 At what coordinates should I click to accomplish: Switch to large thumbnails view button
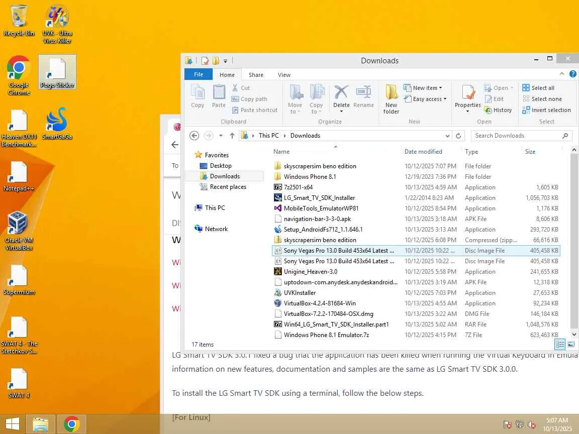point(571,344)
